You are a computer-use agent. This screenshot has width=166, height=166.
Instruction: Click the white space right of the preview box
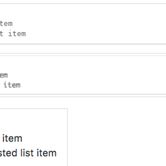117,133
